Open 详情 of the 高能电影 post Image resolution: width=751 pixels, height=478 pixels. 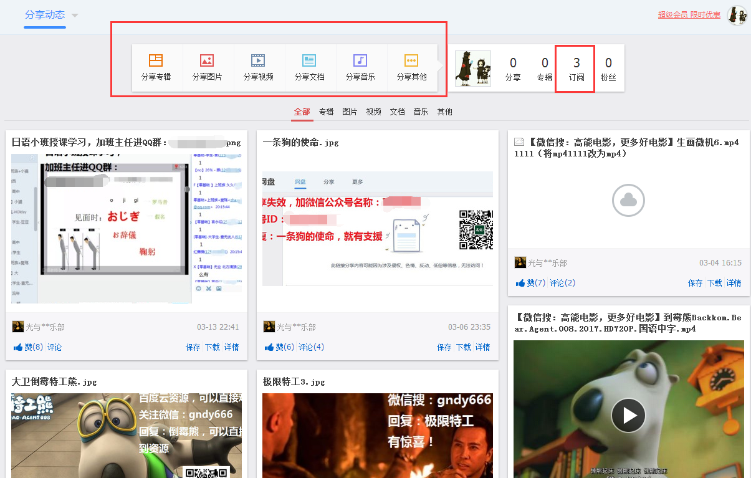coord(734,282)
